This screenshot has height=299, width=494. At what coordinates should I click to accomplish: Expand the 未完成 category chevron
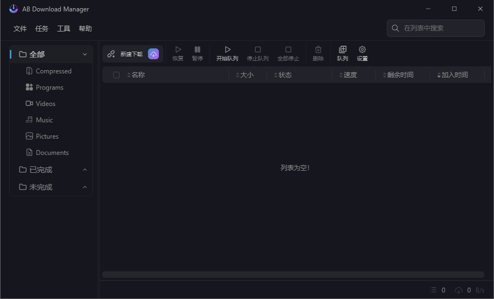[x=85, y=187]
